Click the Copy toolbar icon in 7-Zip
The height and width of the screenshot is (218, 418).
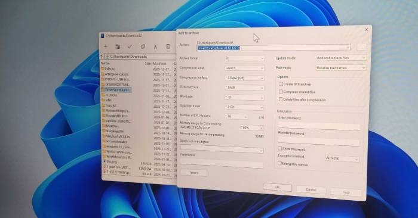point(143,46)
